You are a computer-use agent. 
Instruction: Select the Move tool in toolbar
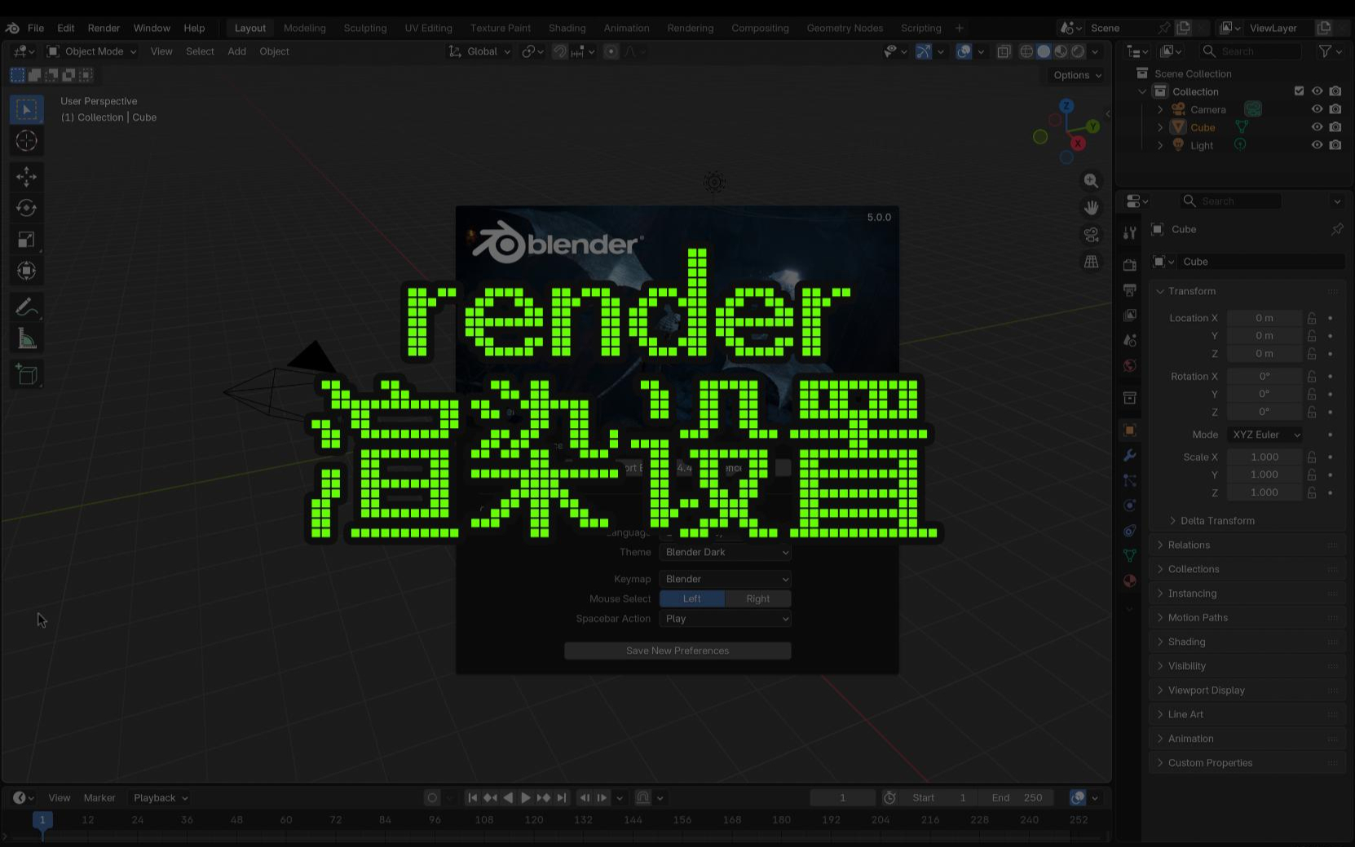tap(26, 177)
